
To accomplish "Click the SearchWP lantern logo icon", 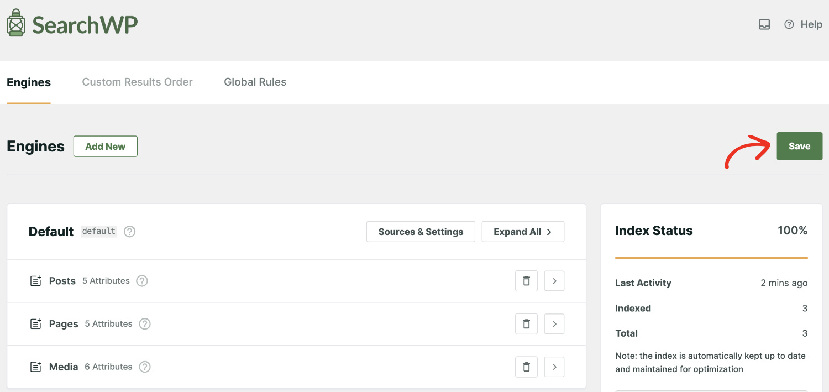I will (15, 22).
